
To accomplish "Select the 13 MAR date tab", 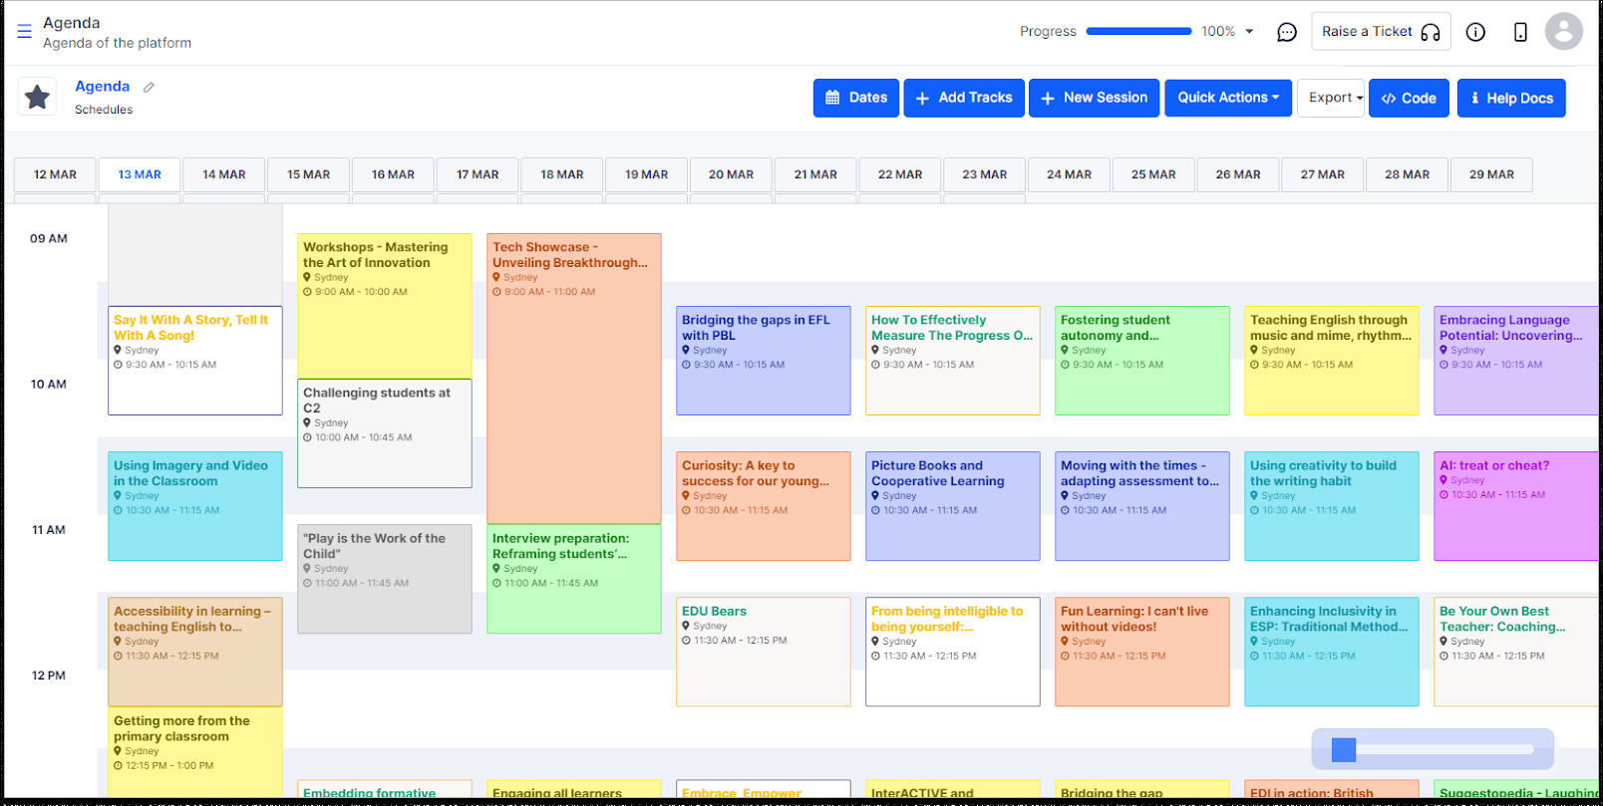I will pos(140,174).
